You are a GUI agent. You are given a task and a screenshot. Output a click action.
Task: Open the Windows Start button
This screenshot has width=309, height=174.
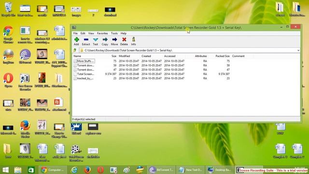[5, 170]
